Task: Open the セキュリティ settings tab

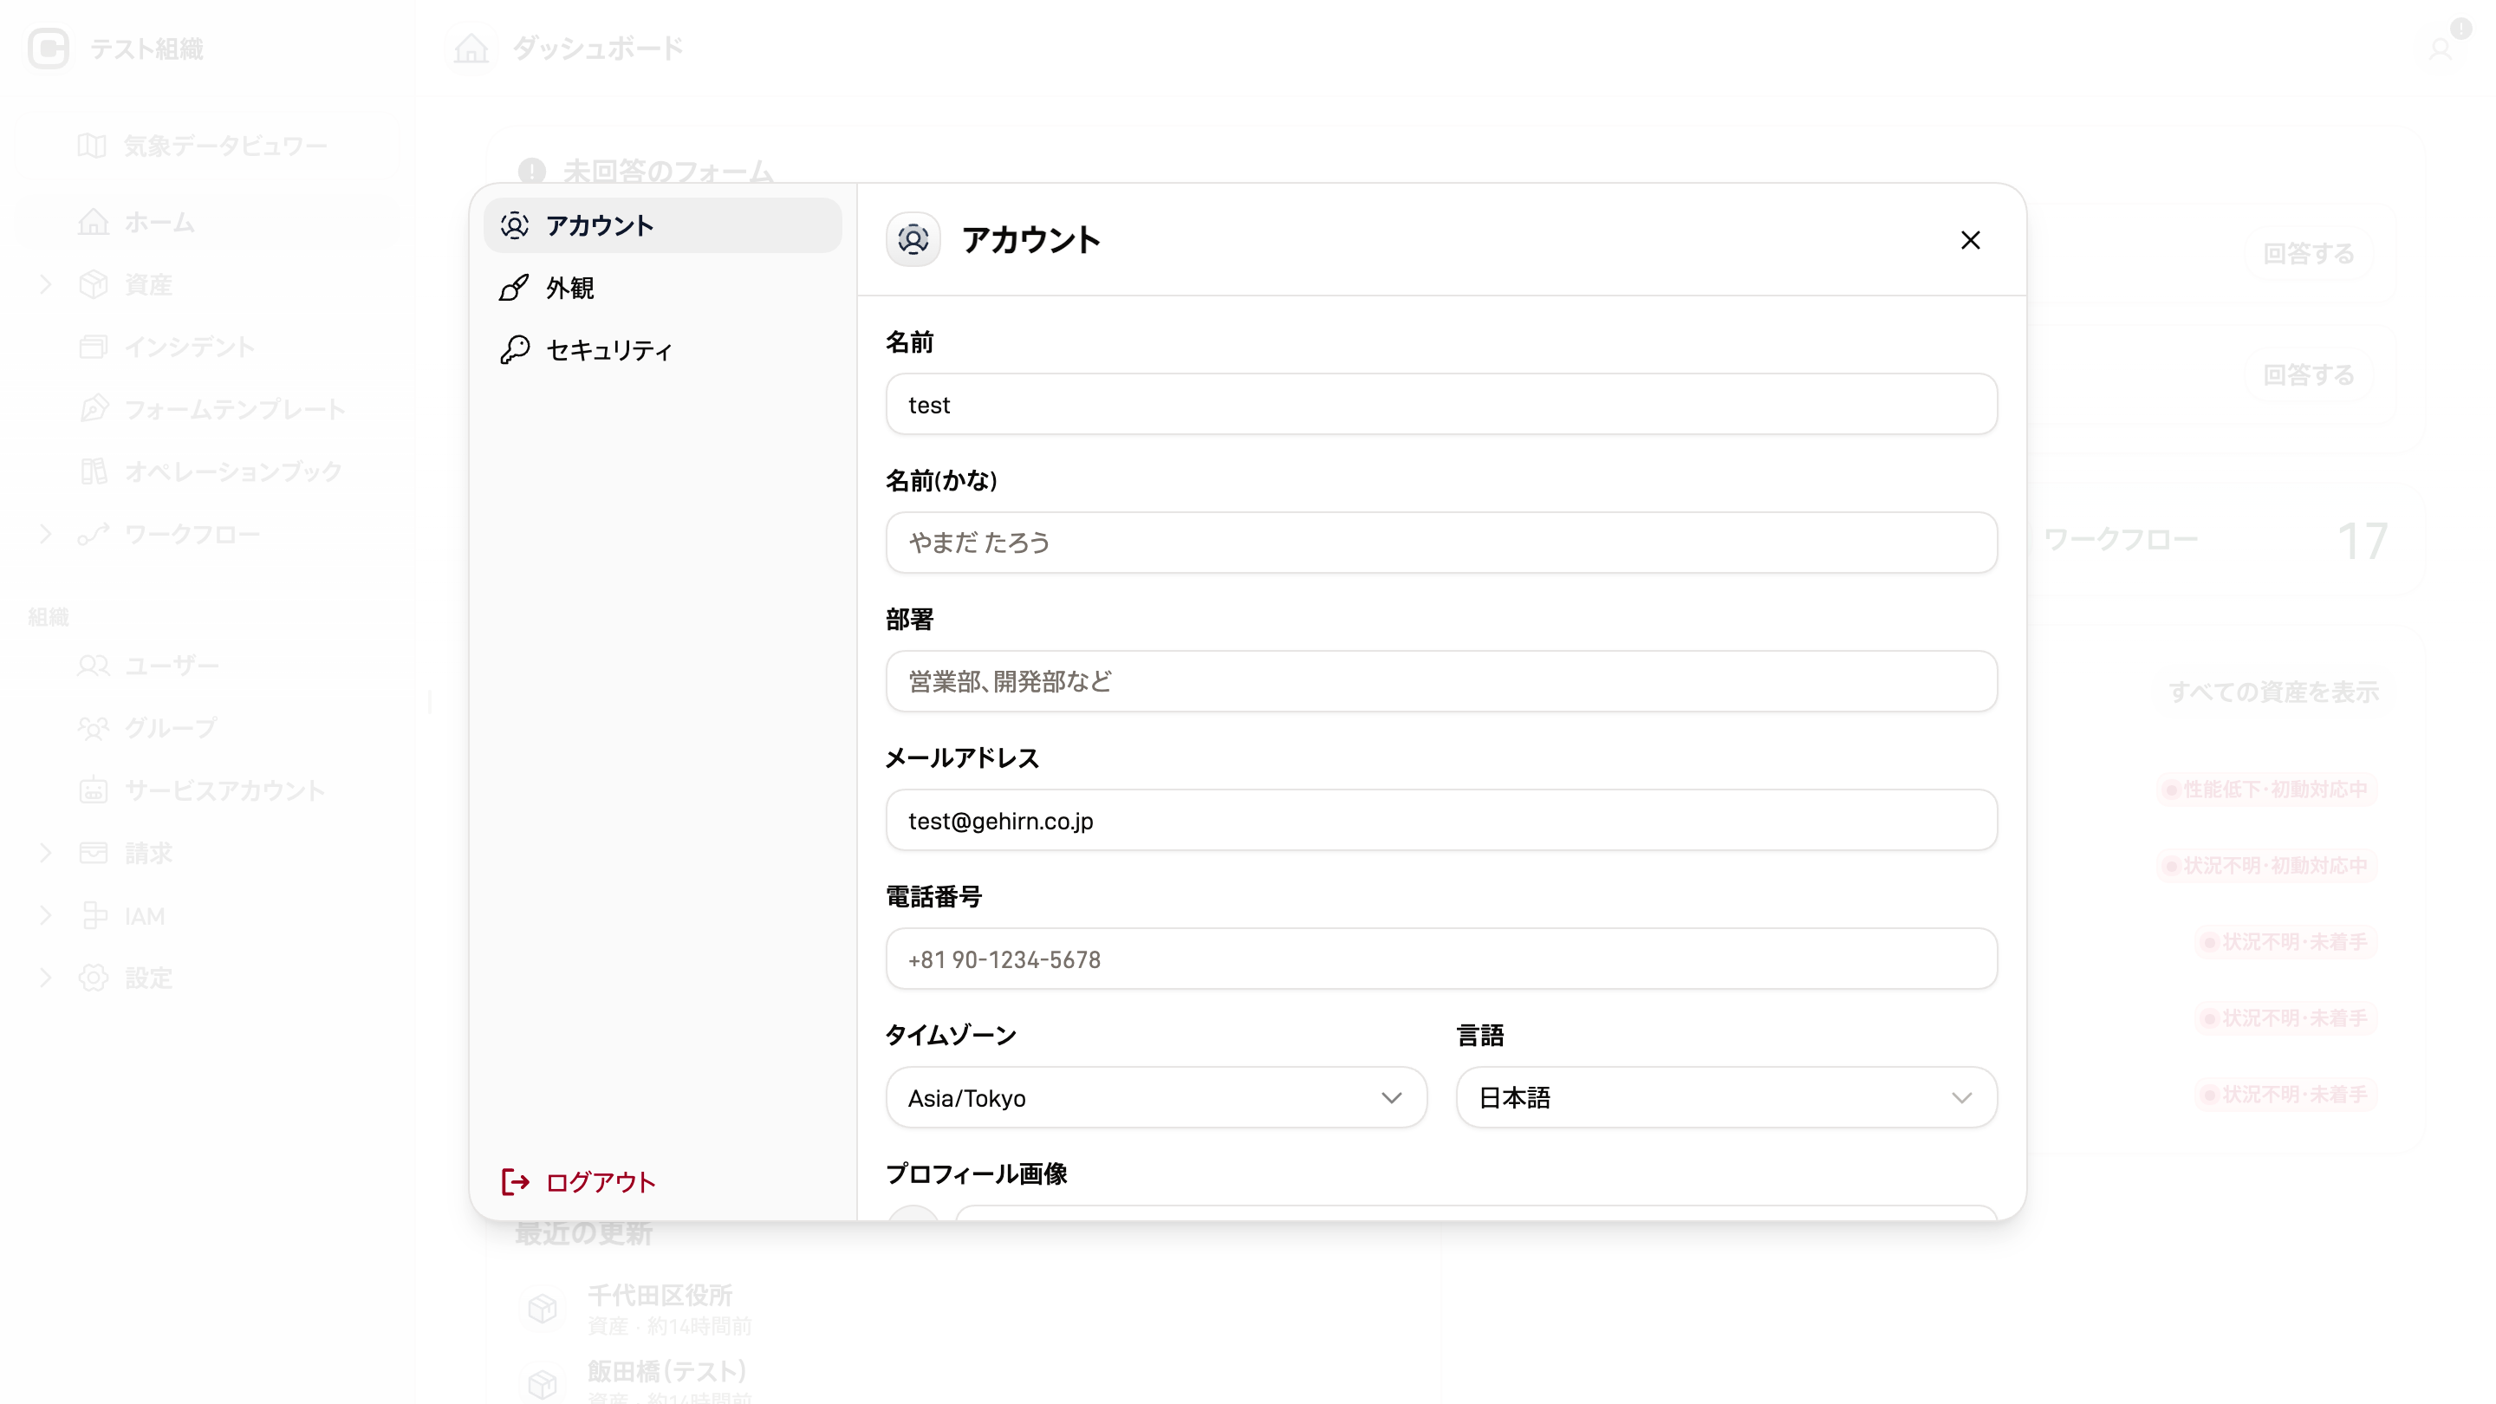Action: pyautogui.click(x=663, y=350)
